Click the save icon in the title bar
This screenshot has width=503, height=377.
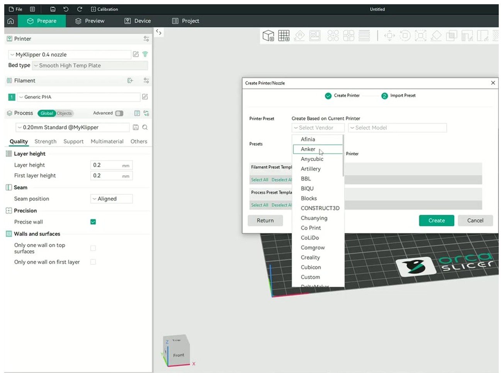click(53, 9)
